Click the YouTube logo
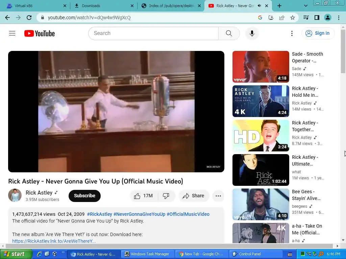 tap(39, 33)
